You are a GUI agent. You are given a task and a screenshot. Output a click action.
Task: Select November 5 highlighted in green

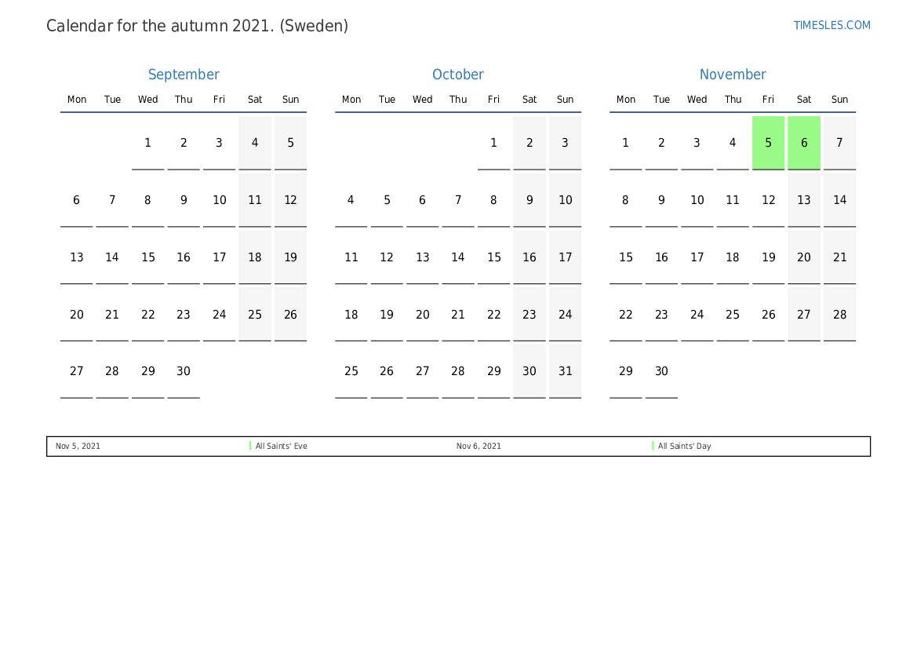coord(768,143)
